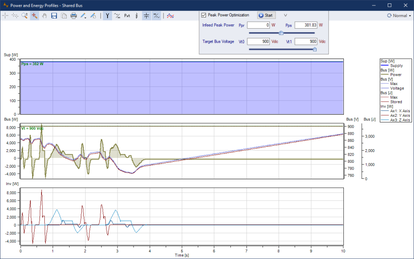Click the copy icon in toolbar

pos(64,16)
